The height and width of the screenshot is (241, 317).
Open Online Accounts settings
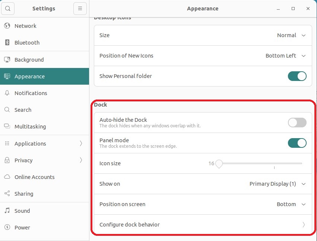coord(34,177)
